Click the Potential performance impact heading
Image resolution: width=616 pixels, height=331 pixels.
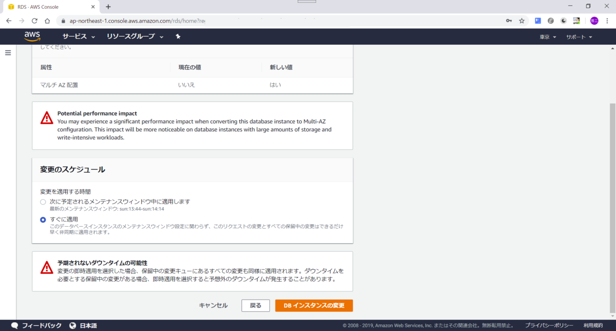pos(97,113)
